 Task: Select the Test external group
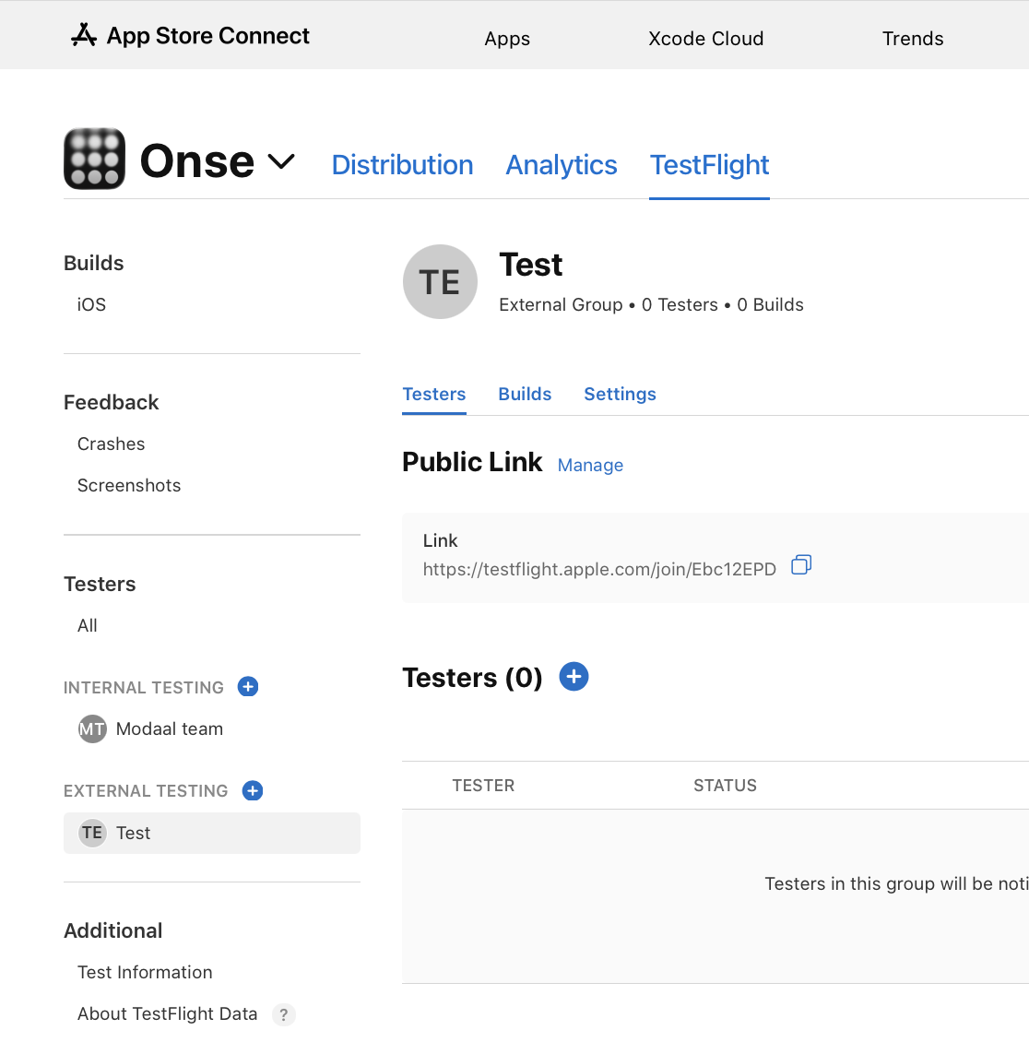click(212, 833)
